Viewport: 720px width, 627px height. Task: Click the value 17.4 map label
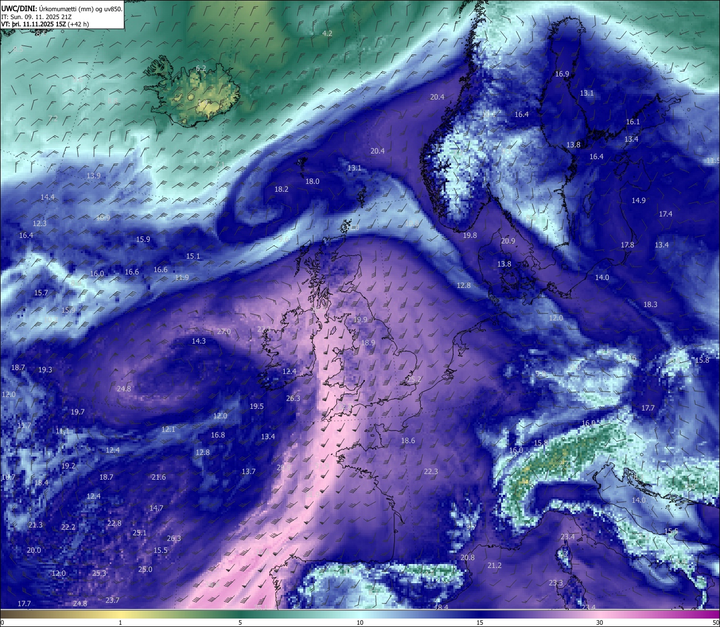[x=665, y=214]
